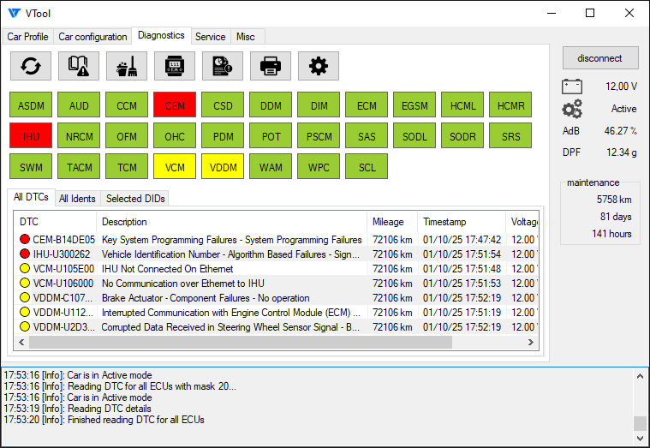Click the refresh icon in the Diagnostics toolbar

click(x=31, y=66)
